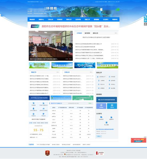Open the "水十条" banner
Screen dimensions: 147x159
tap(85, 65)
